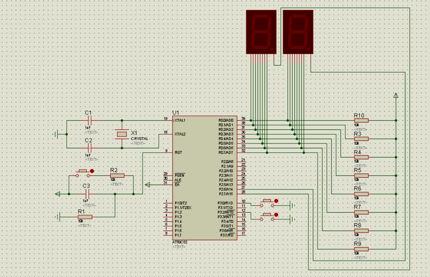This screenshot has width=430, height=277.
Task: Click the P2.7/A15 pin label
Action: 226,194
